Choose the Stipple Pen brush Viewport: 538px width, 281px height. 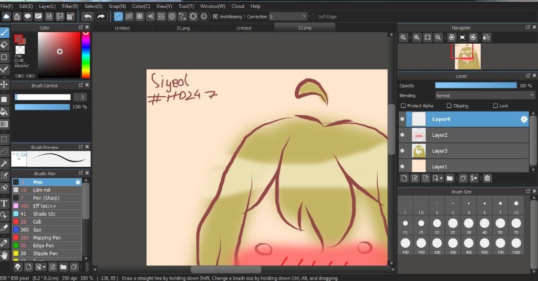point(47,253)
